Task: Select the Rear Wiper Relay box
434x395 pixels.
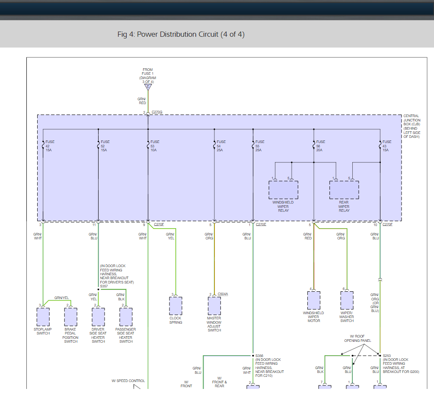Action: coord(344,190)
